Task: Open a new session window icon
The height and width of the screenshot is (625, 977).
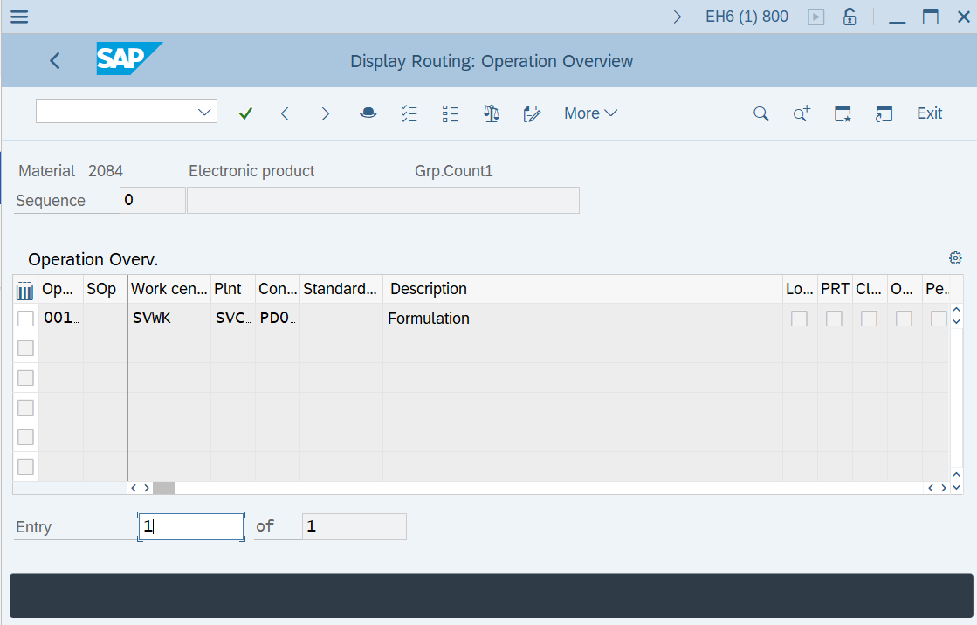Action: tap(884, 113)
